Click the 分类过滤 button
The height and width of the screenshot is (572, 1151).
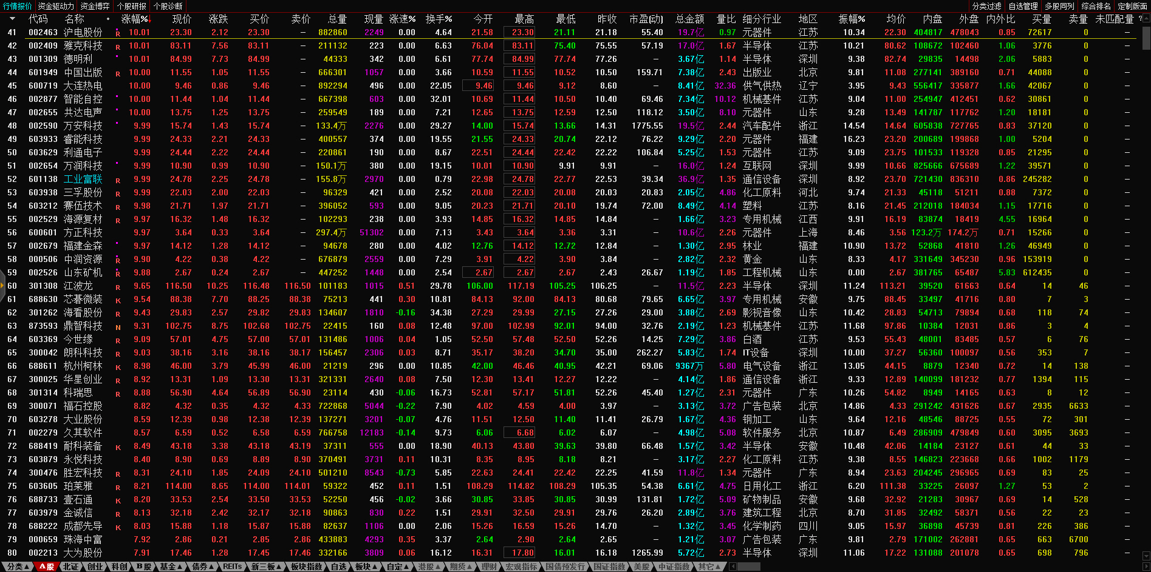click(986, 6)
